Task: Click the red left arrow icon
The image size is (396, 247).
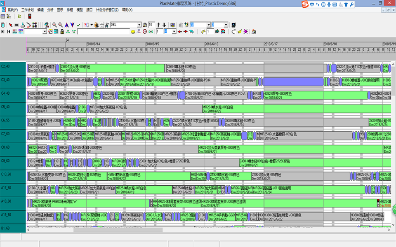Action: pos(180,32)
